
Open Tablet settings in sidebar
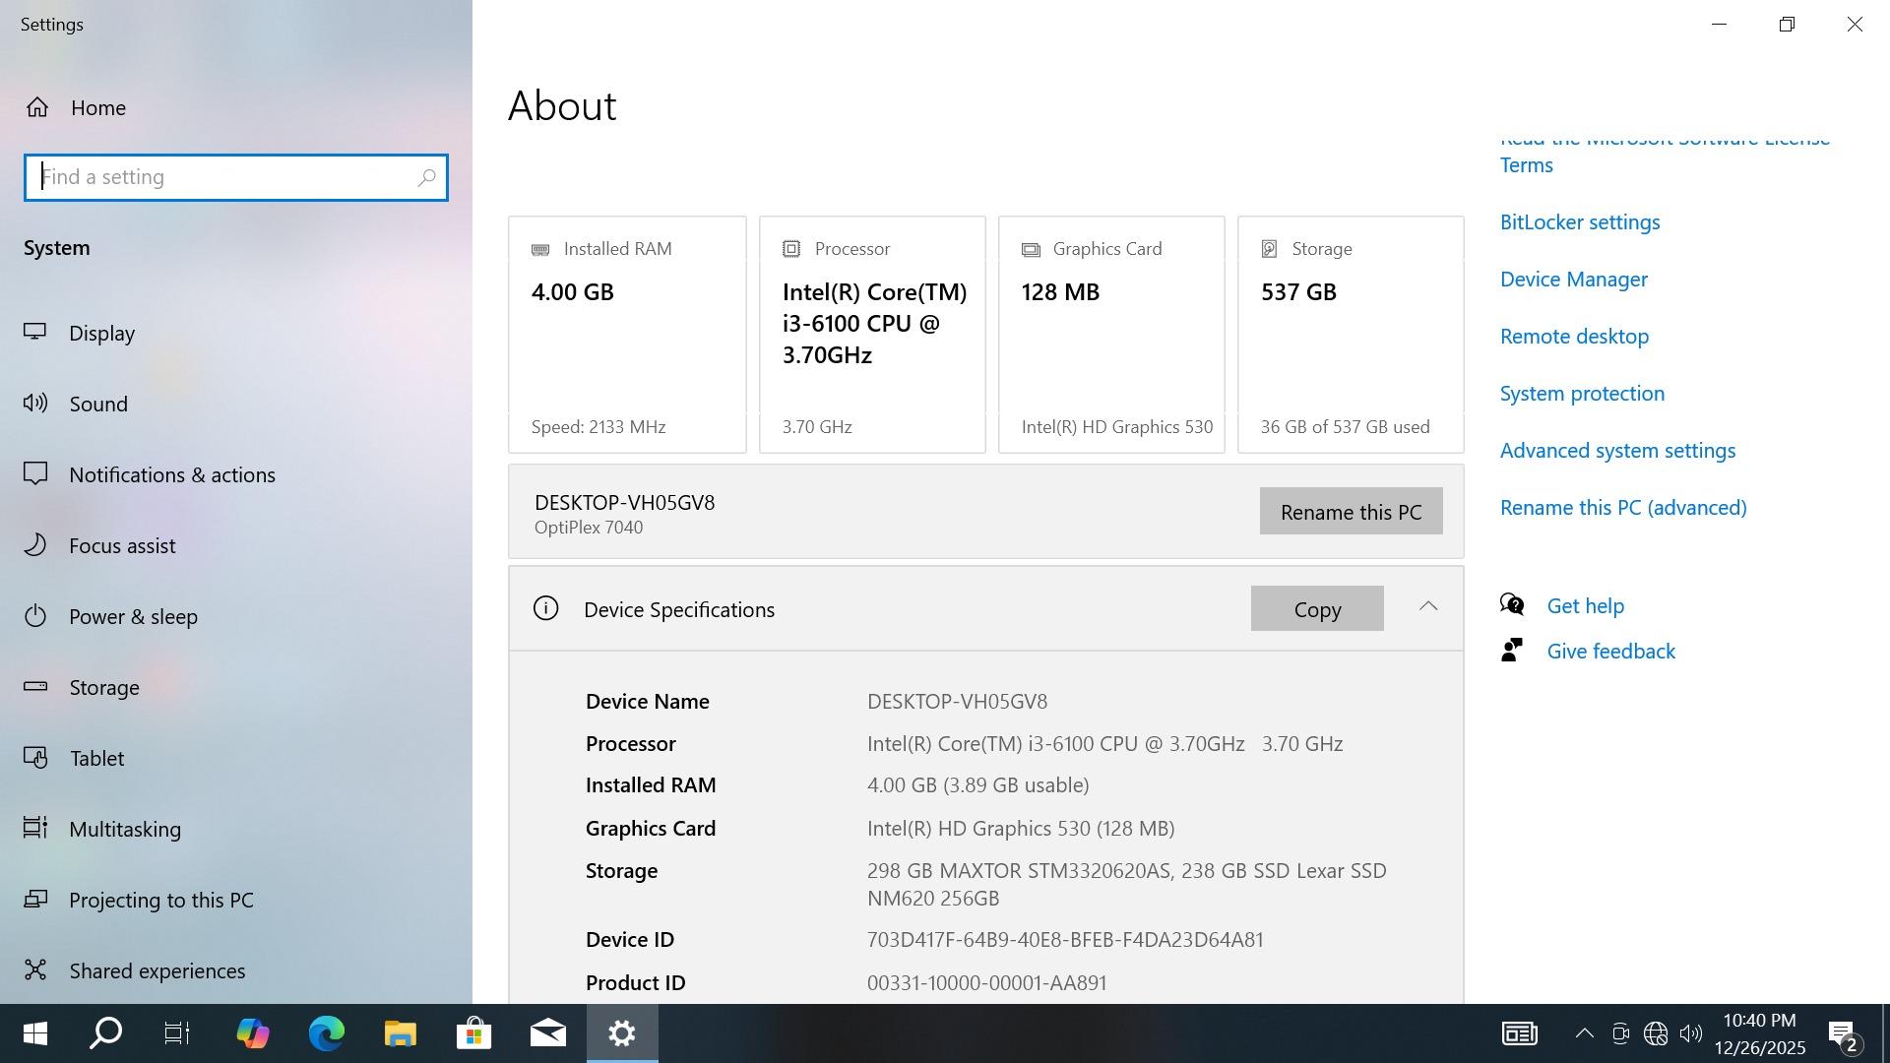coord(96,758)
